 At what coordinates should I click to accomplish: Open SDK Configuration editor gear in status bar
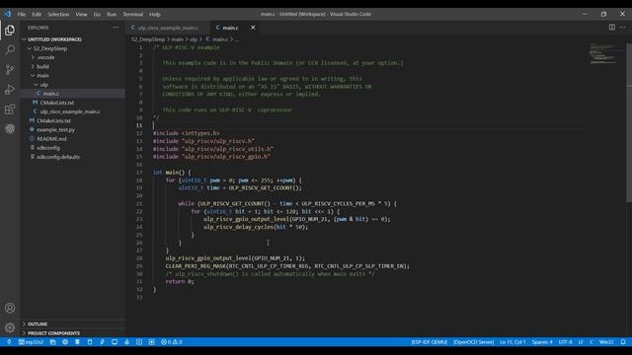point(65,342)
